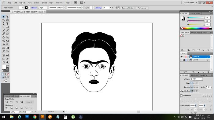Click the Document Setup button
The image size is (214, 120).
(127, 8)
